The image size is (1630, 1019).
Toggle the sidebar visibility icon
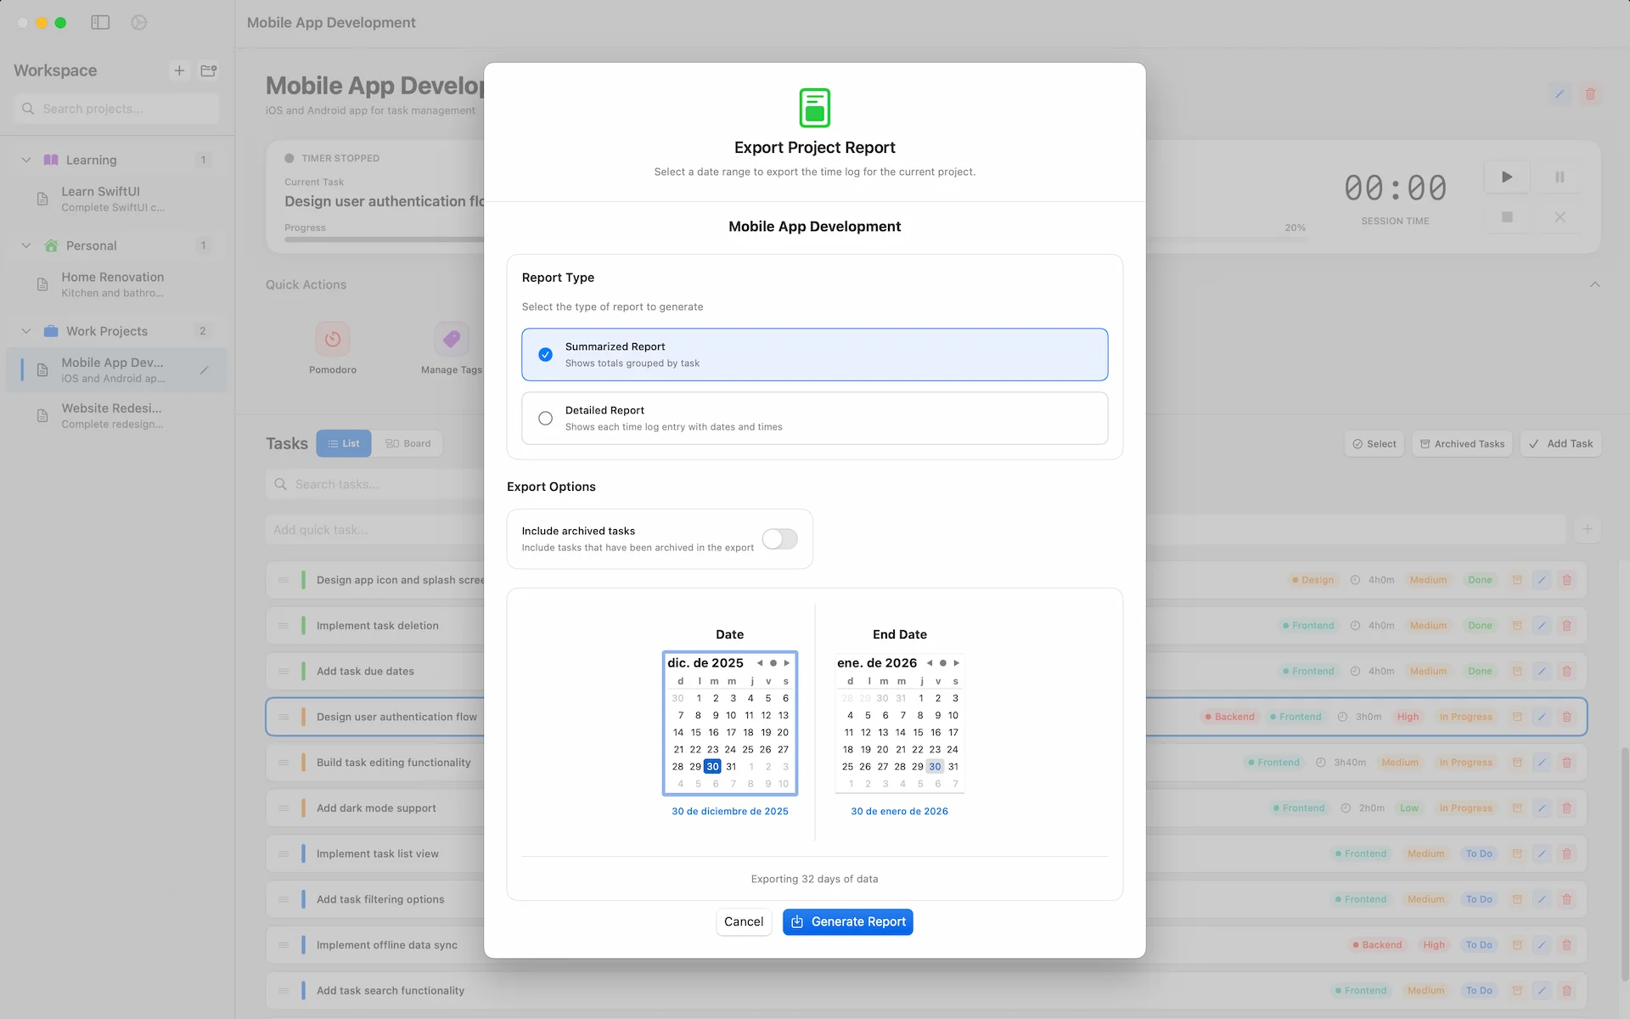[100, 23]
